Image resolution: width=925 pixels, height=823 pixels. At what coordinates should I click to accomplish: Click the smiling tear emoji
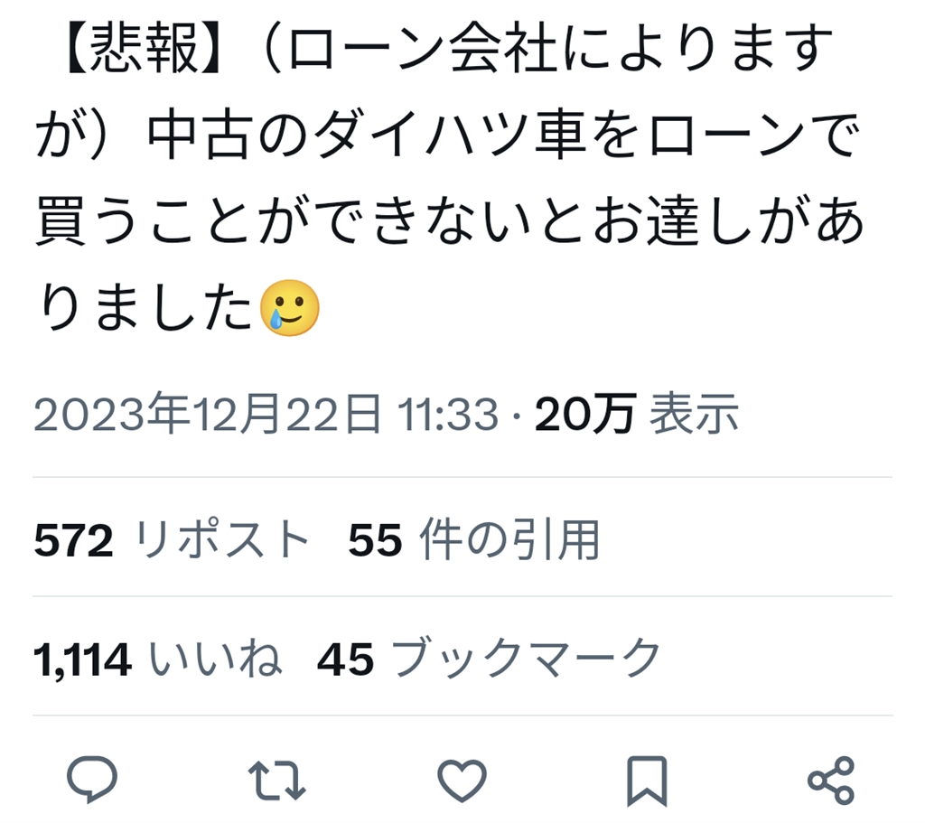click(290, 308)
